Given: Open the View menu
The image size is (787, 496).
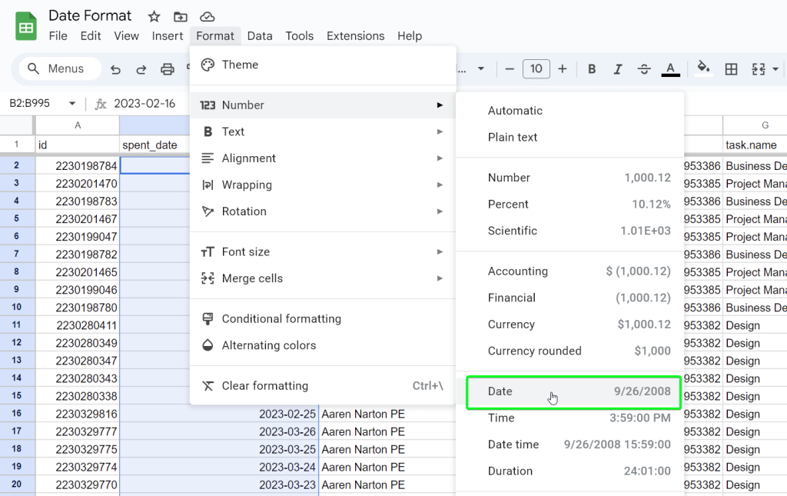Looking at the screenshot, I should [x=126, y=36].
